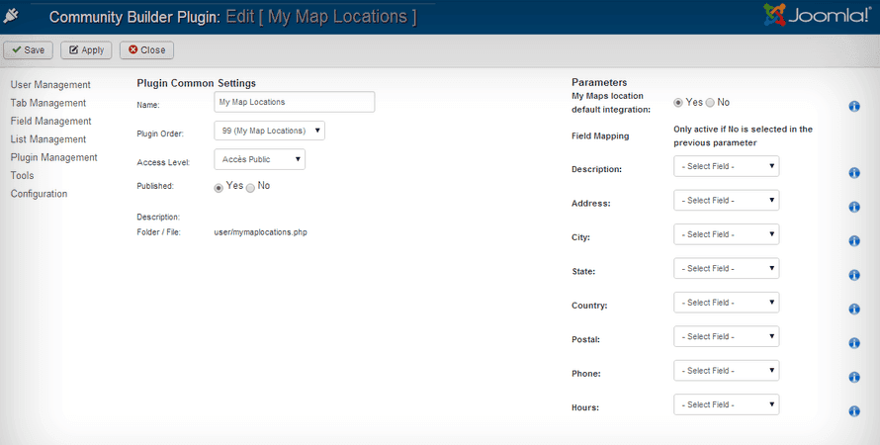This screenshot has width=880, height=445.
Task: Open the State field mapping dropdown
Action: click(726, 268)
